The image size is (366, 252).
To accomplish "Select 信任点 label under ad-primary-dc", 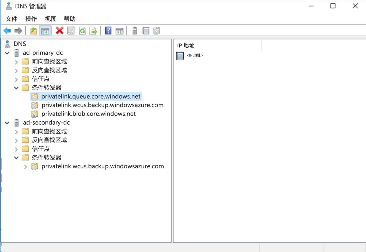I will pyautogui.click(x=41, y=79).
